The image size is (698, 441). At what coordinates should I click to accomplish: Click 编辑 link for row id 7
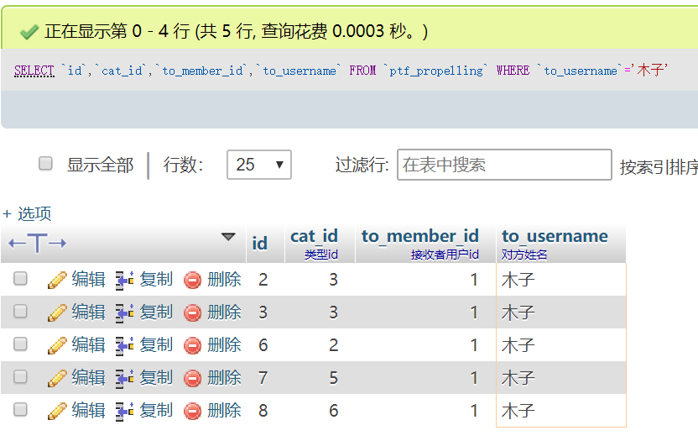[88, 378]
